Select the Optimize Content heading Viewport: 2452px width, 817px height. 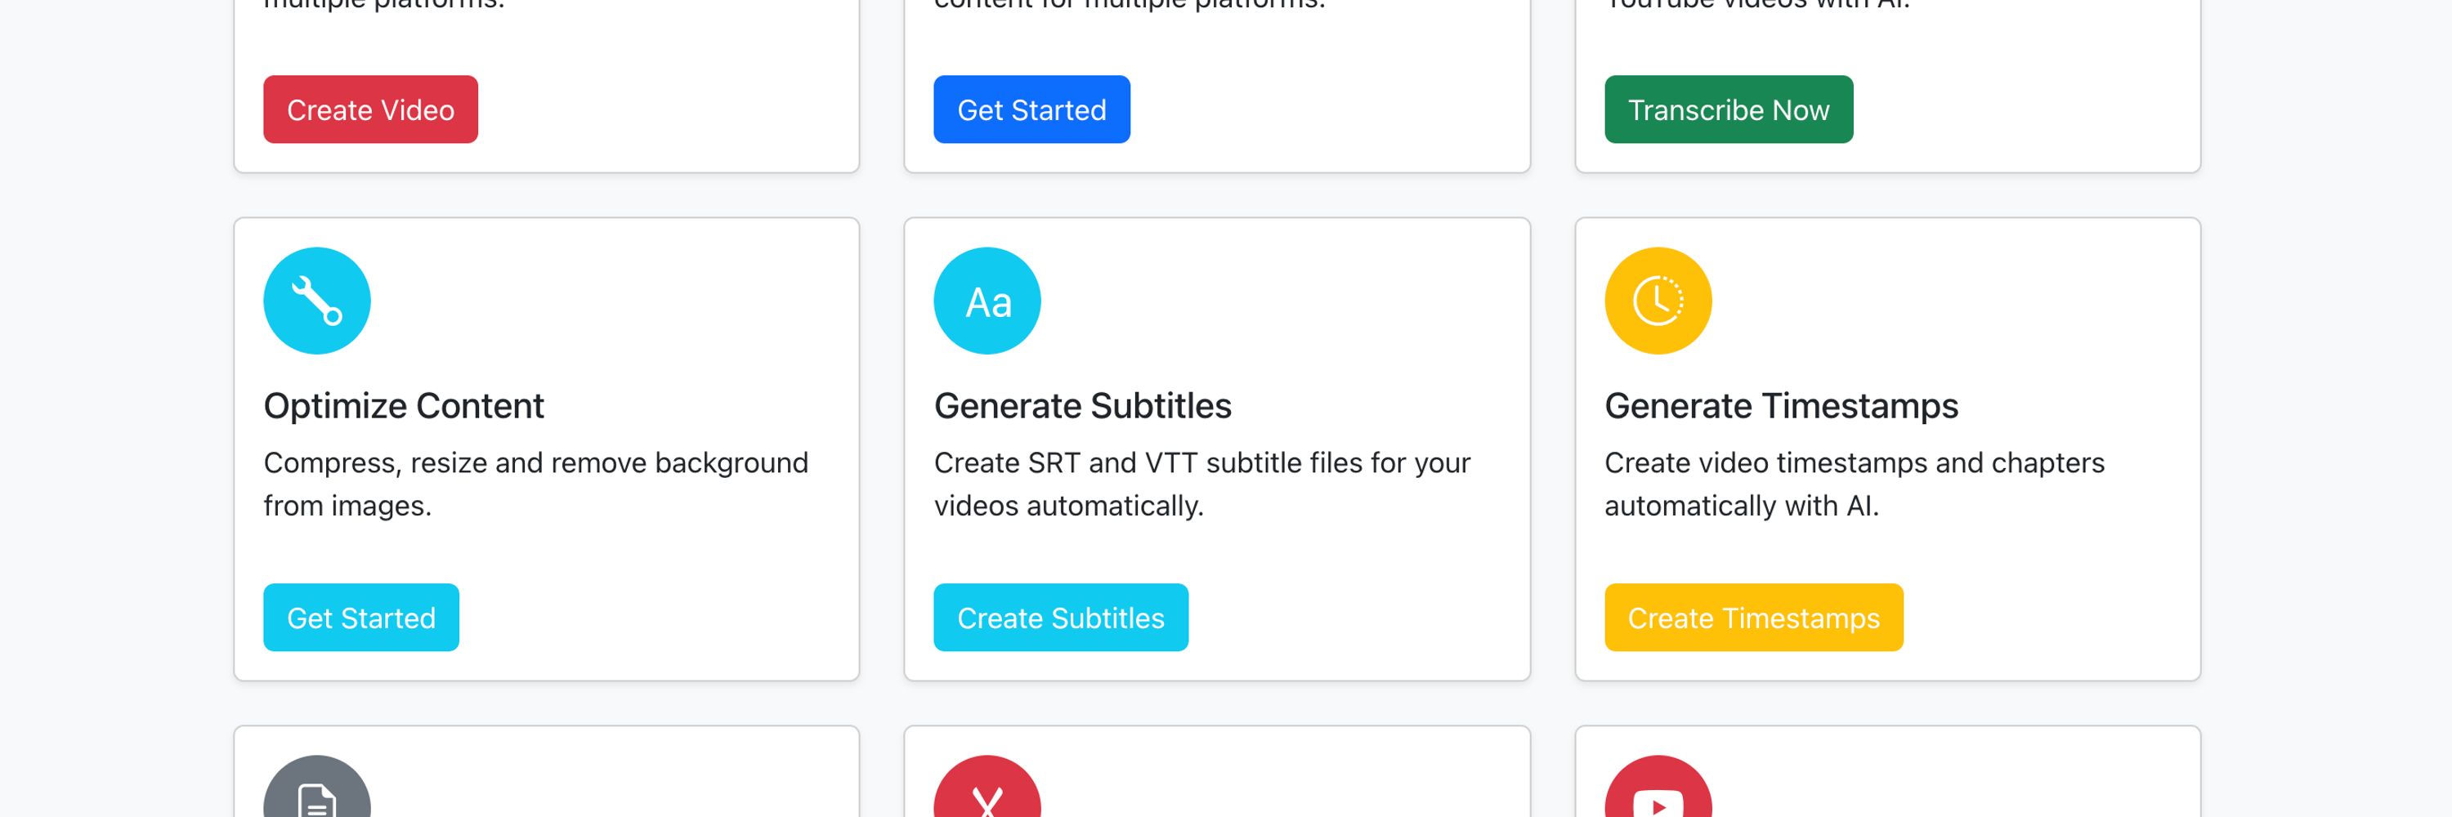[404, 406]
